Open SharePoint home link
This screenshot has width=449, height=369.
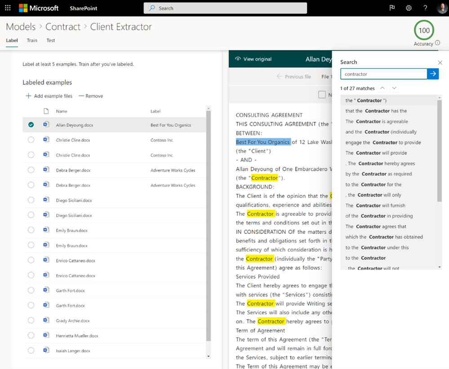(x=83, y=8)
